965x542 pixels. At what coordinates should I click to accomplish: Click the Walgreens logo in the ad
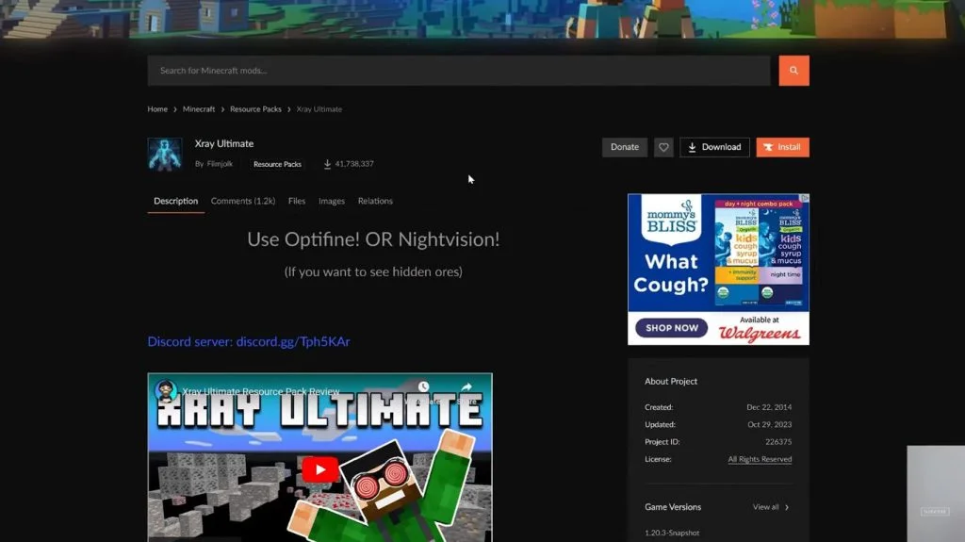tap(760, 333)
